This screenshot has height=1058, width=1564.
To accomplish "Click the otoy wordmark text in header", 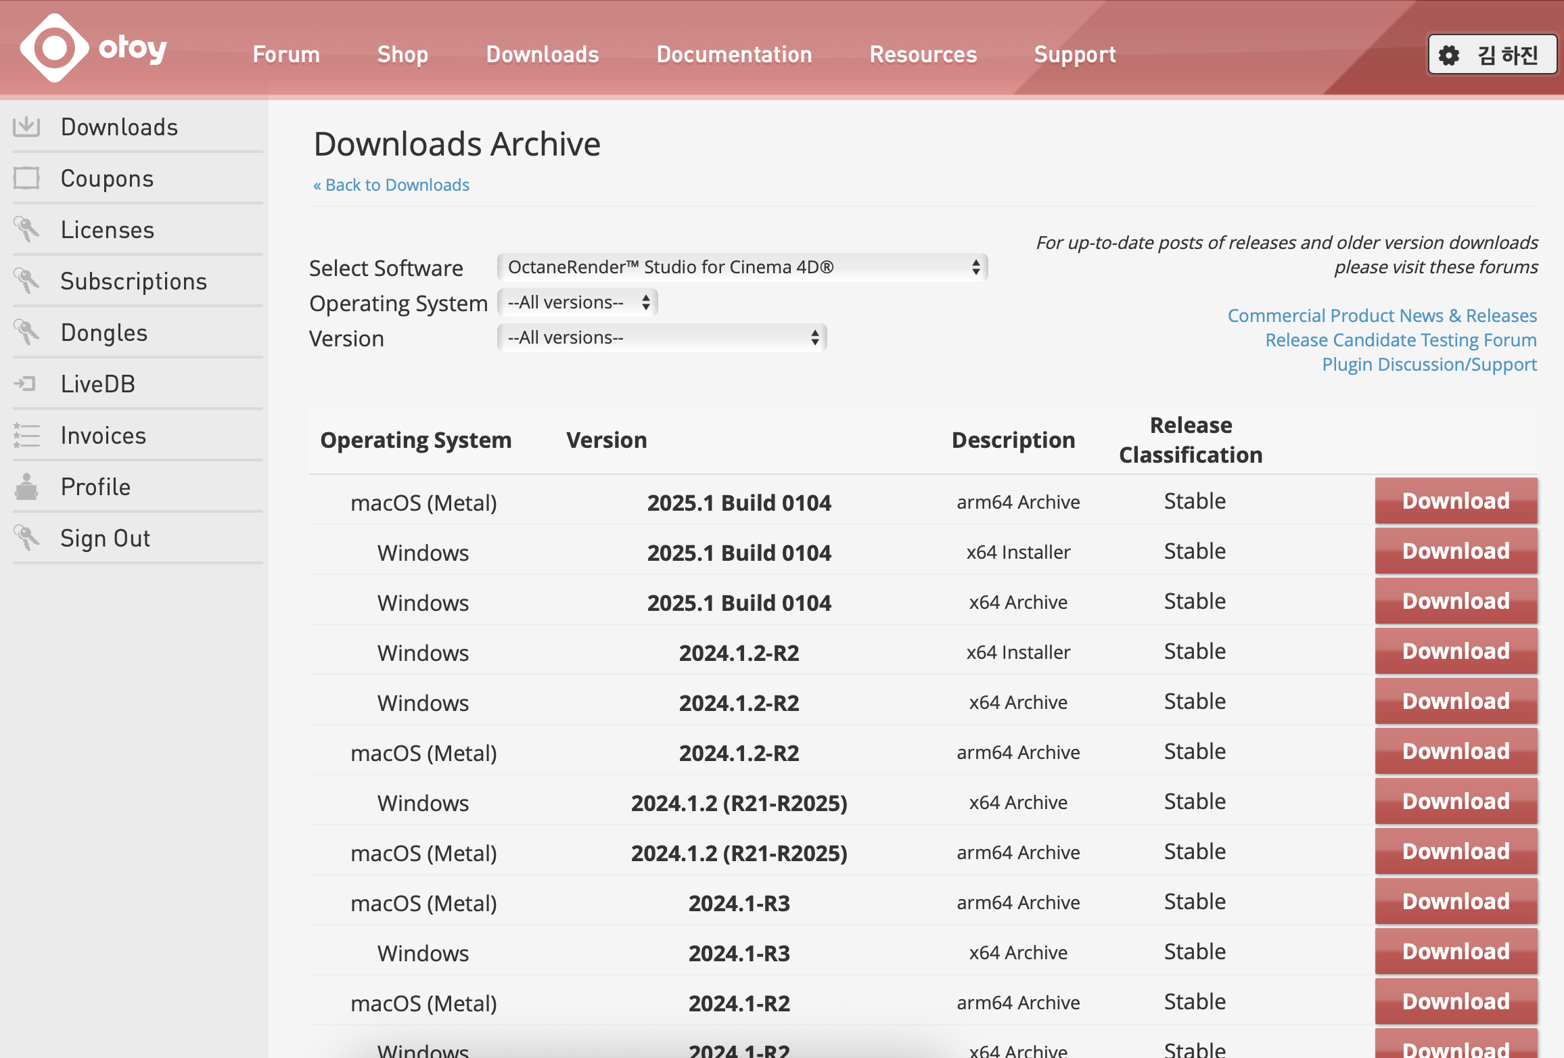I will pos(133,49).
